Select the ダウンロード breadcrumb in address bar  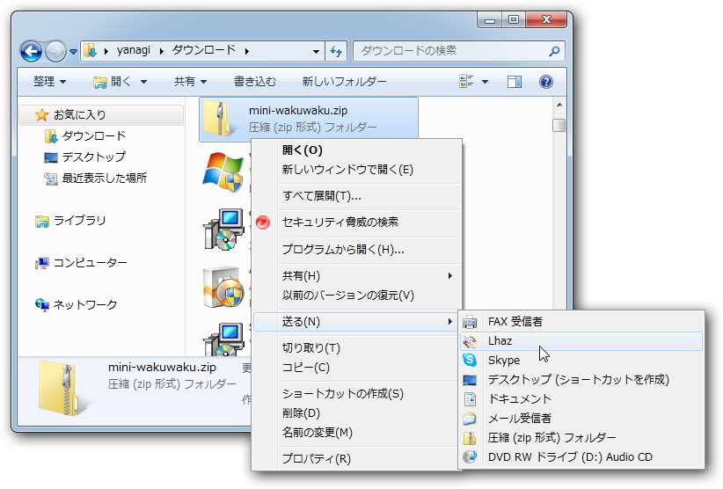click(204, 50)
